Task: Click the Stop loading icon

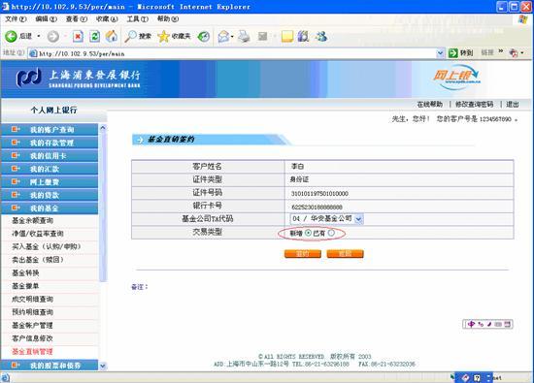Action: point(78,37)
